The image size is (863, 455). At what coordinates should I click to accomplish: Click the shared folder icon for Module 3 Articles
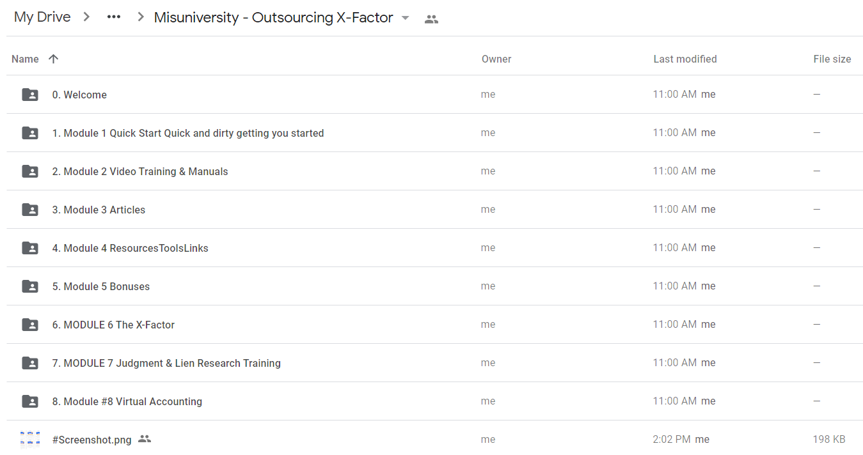tap(30, 210)
